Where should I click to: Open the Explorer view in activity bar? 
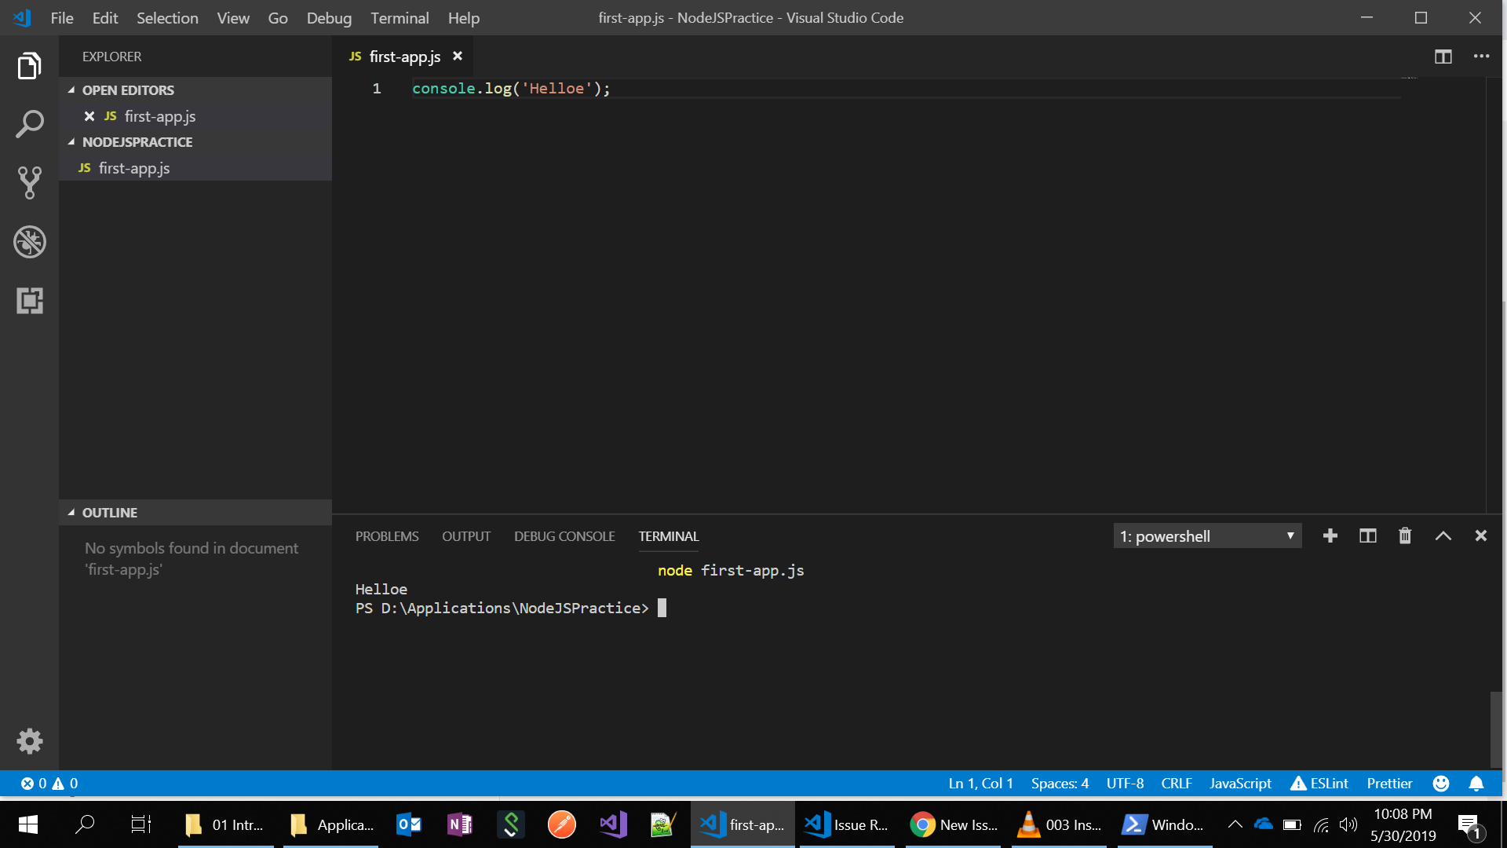(x=29, y=66)
